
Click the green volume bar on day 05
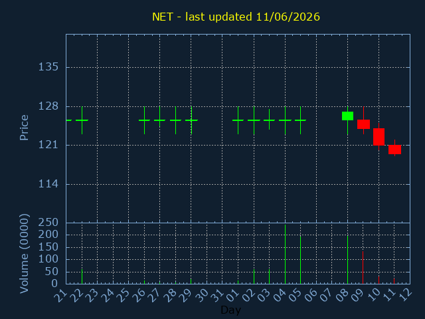(300, 260)
